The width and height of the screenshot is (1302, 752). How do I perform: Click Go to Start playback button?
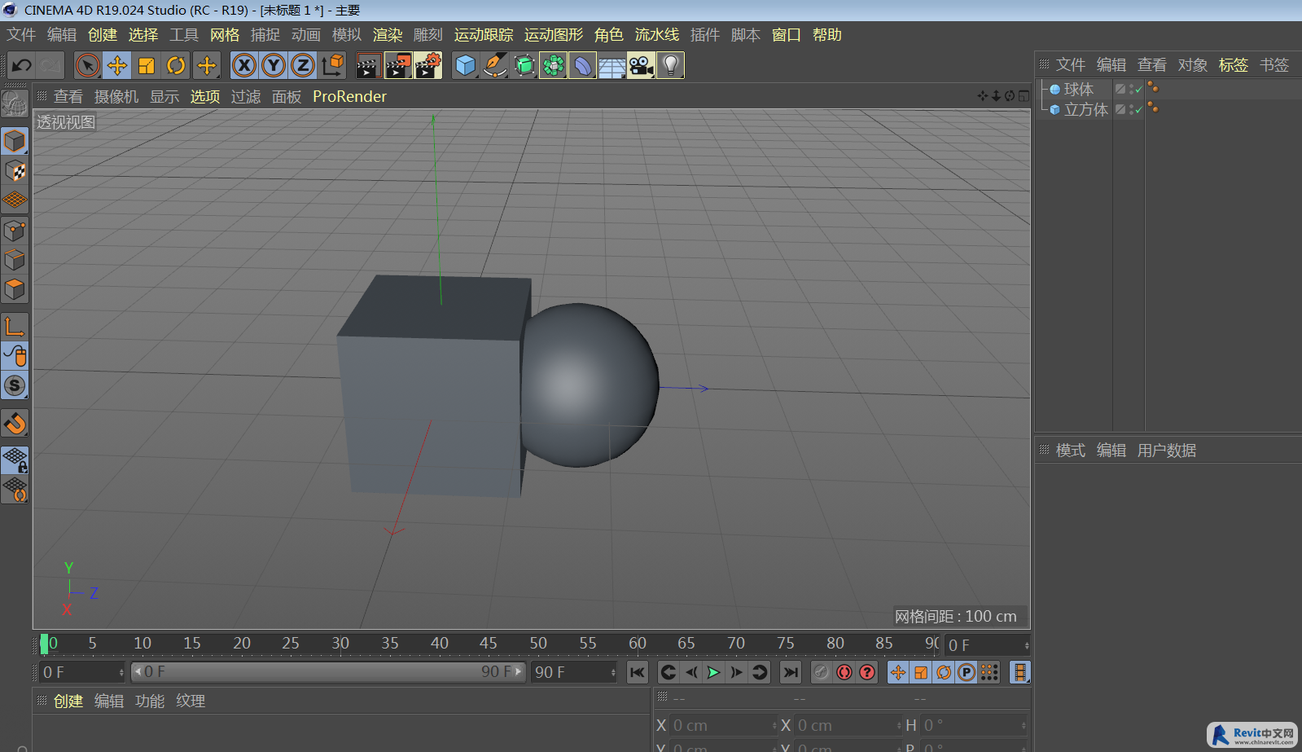click(x=637, y=672)
